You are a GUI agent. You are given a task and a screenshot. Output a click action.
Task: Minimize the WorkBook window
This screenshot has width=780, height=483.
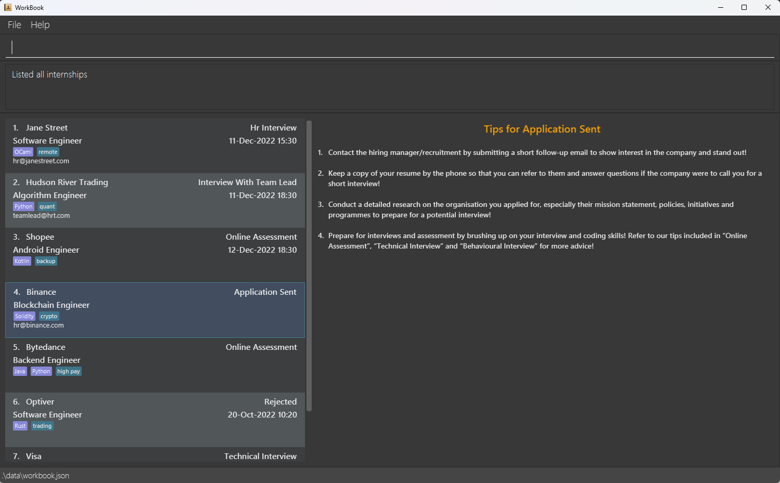click(721, 7)
